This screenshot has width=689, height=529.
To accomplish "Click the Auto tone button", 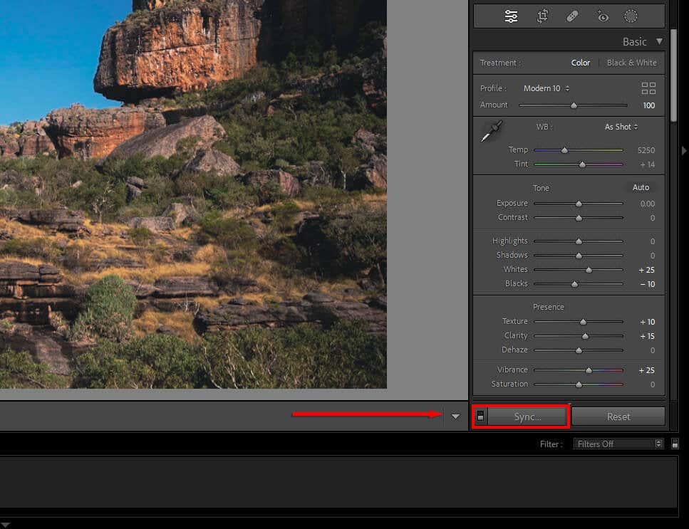I will tap(641, 187).
